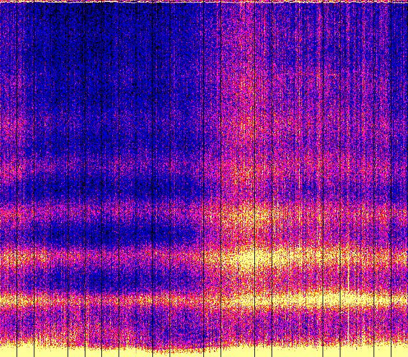Click the thin white line at the top edge
The height and width of the screenshot is (357, 408).
[204, 2]
